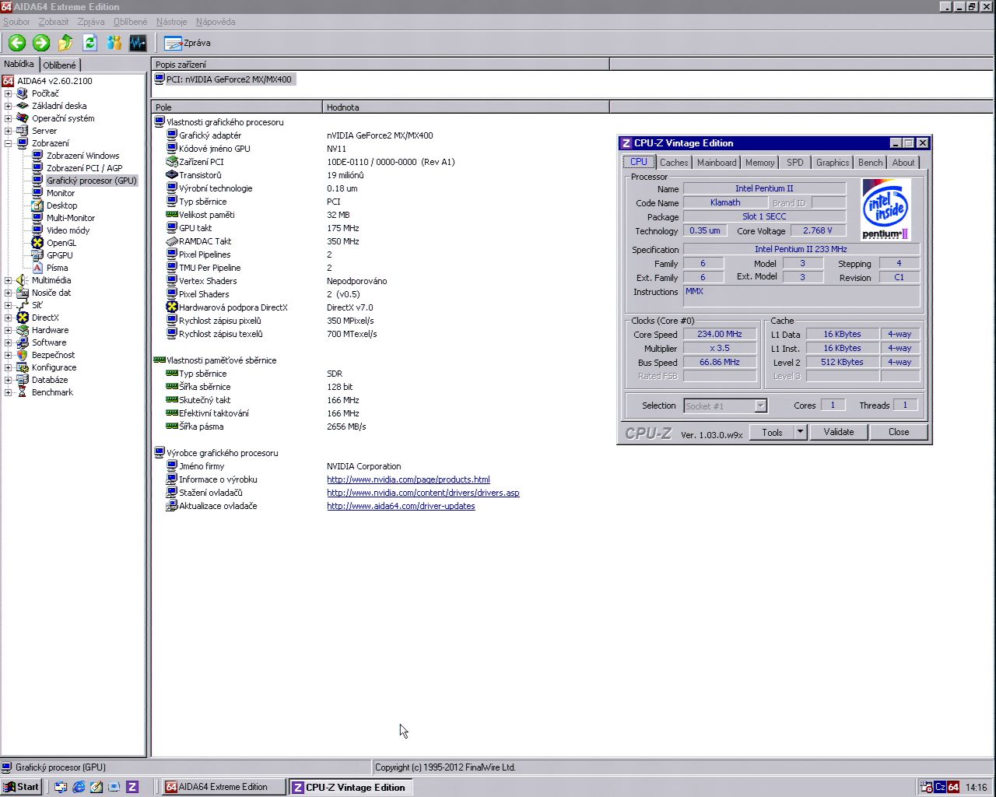Image resolution: width=996 pixels, height=797 pixels.
Task: Click the folder up-level toolbar icon
Action: [x=65, y=43]
